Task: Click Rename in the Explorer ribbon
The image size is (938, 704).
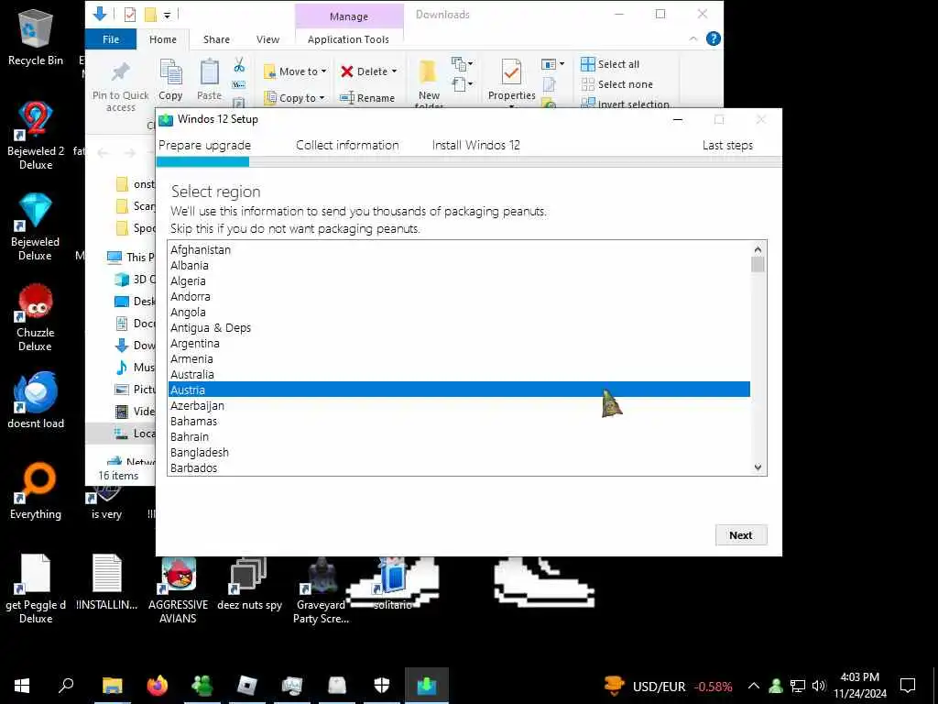Action: pos(366,97)
